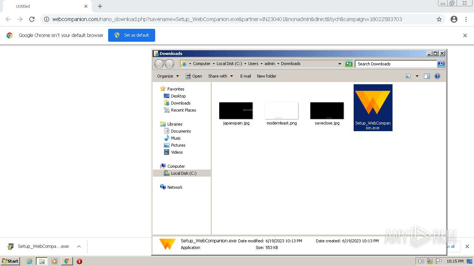
Task: Click Users in the address breadcrumb
Action: point(253,64)
